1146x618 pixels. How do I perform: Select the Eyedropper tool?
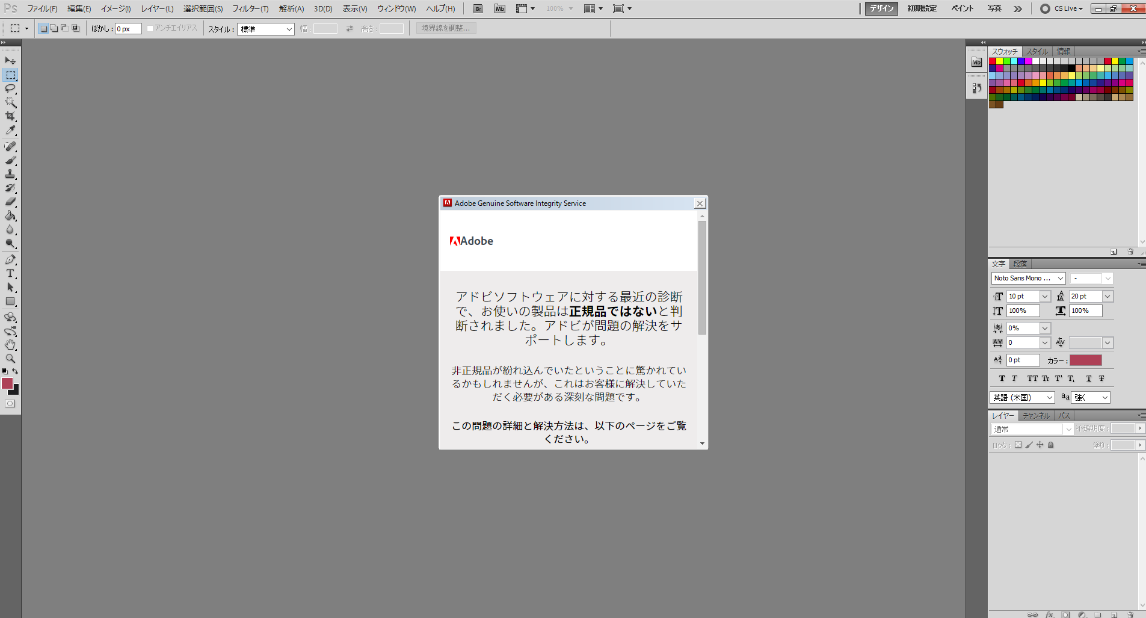(10, 131)
